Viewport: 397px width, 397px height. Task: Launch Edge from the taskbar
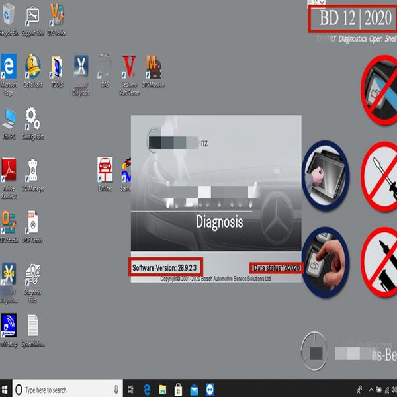[147, 390]
